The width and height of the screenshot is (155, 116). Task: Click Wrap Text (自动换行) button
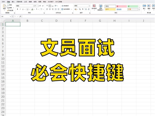click(65, 6)
